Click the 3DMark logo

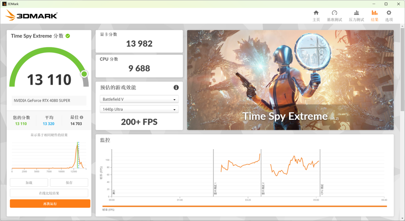[31, 15]
